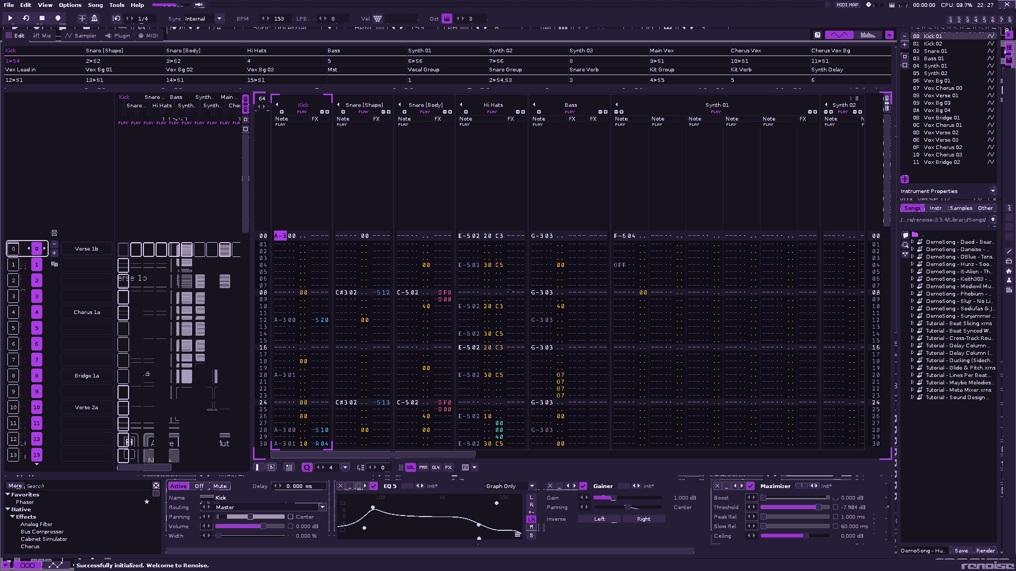Image resolution: width=1016 pixels, height=571 pixels.
Task: Expand DemoSong - Daed - Bear entry
Action: pos(912,242)
